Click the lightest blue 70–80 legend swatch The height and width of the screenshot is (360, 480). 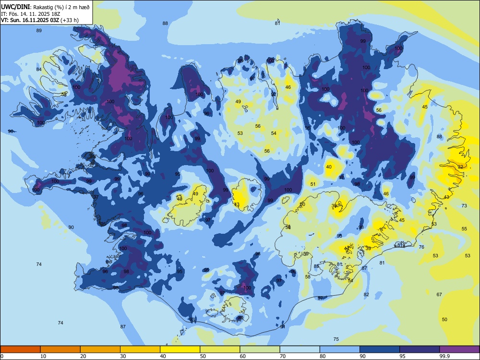(300, 349)
